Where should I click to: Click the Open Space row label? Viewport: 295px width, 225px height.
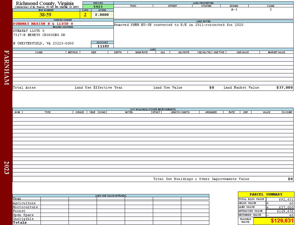coord(23,215)
